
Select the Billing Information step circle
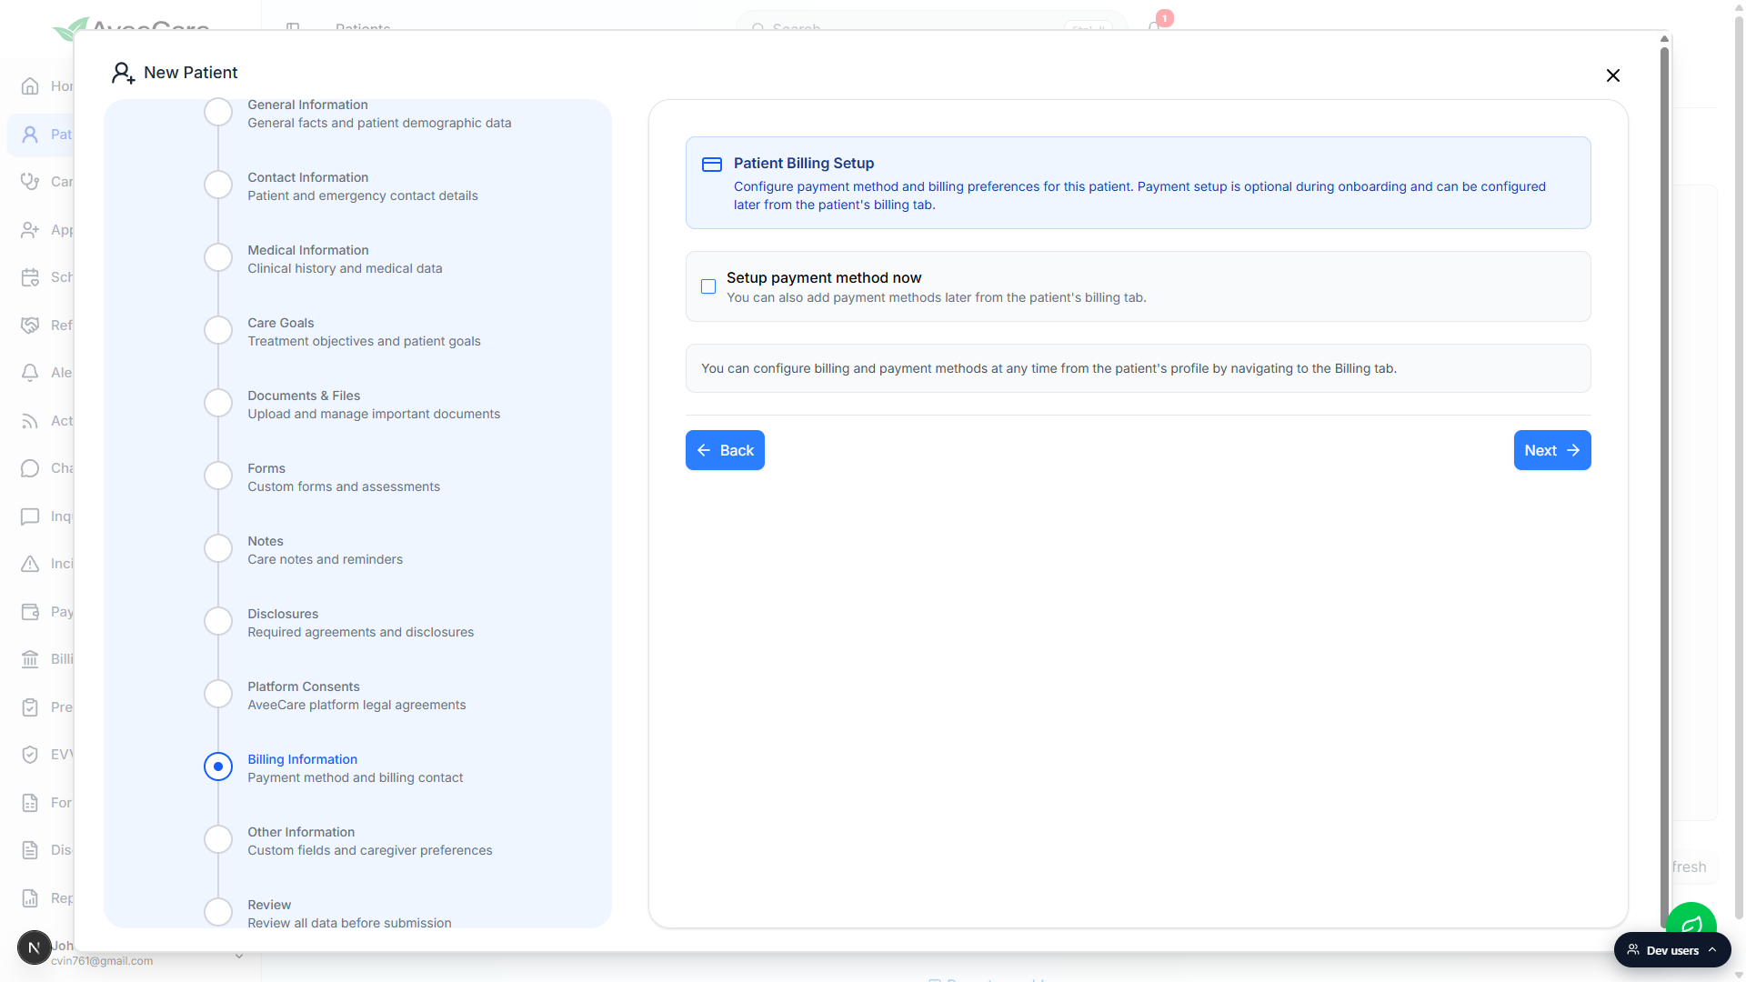coord(218,767)
